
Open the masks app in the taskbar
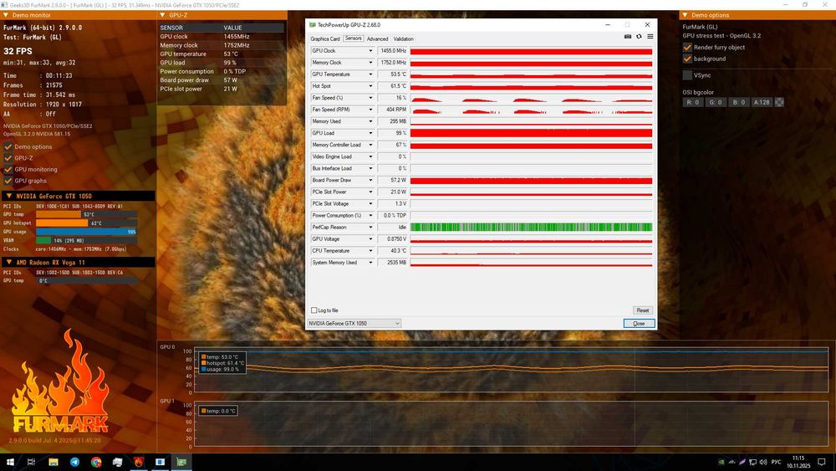(x=117, y=462)
